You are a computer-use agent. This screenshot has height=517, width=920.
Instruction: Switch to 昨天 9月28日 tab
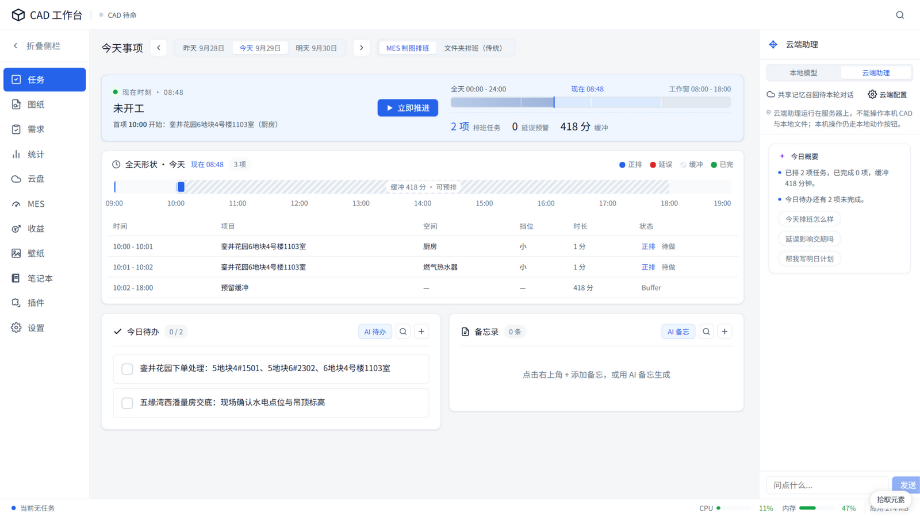(x=204, y=48)
